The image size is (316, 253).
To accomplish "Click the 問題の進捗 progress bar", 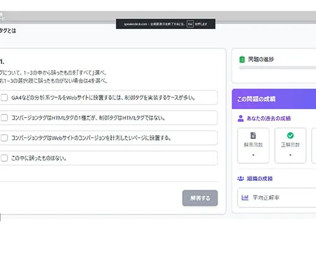I will tap(277, 68).
